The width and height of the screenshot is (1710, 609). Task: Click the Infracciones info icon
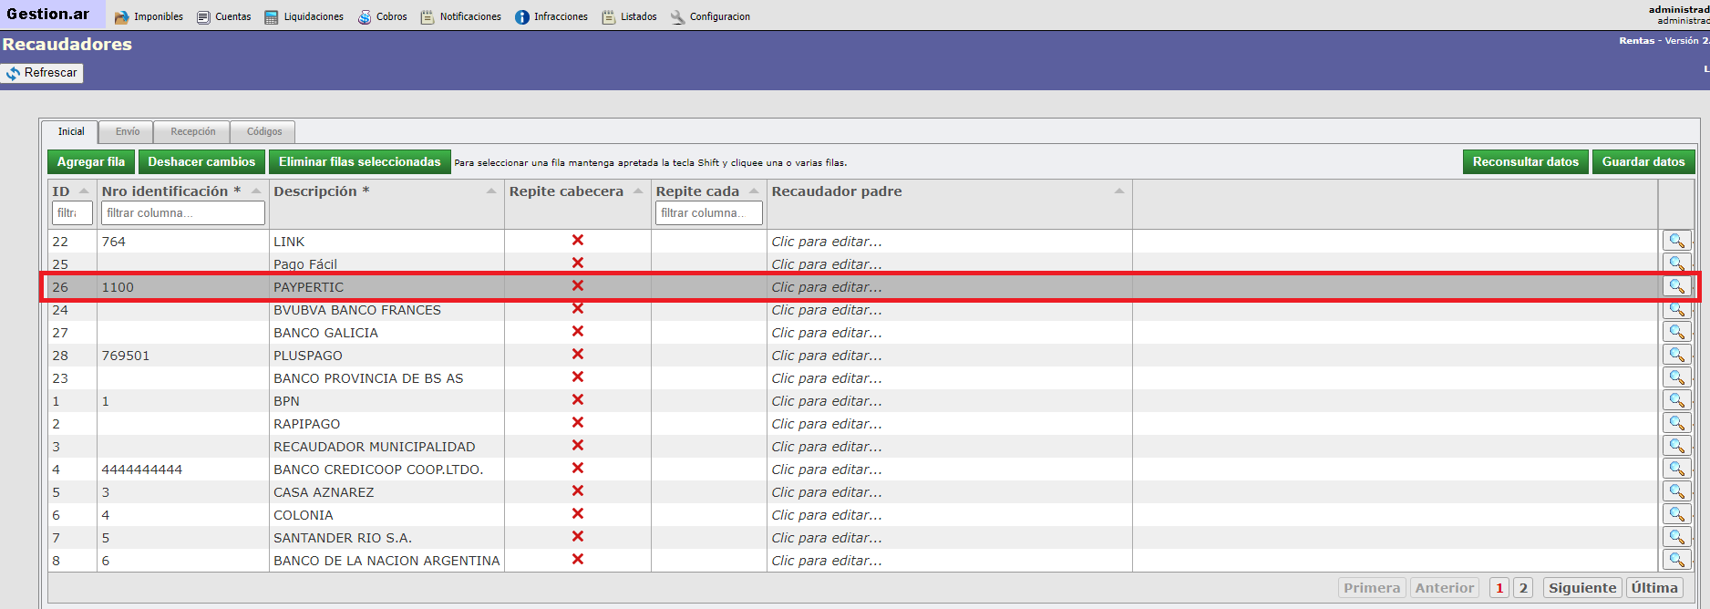pyautogui.click(x=522, y=17)
